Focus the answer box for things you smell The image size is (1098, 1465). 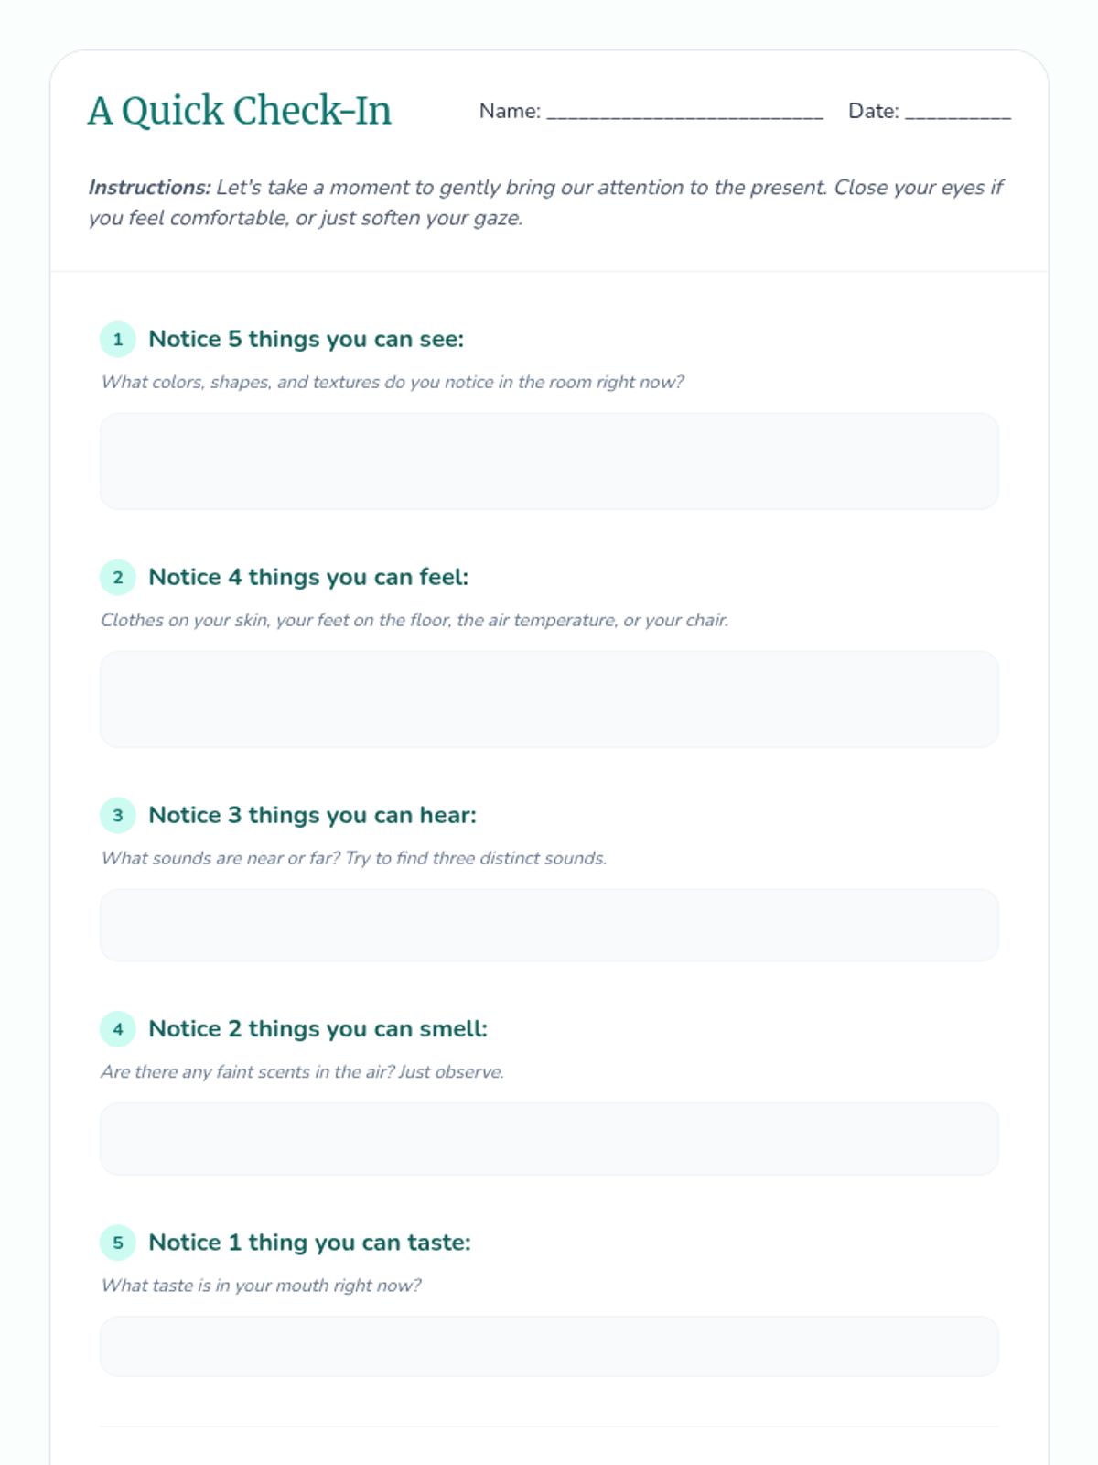click(549, 1138)
